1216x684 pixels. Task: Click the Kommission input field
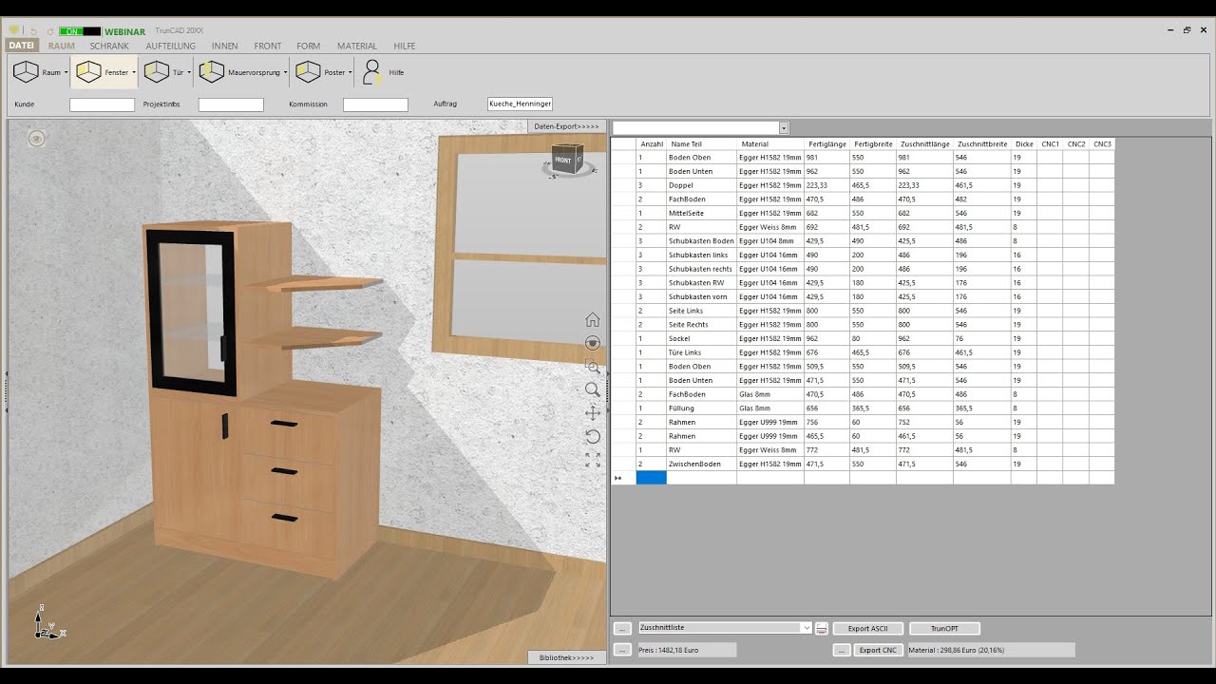375,104
